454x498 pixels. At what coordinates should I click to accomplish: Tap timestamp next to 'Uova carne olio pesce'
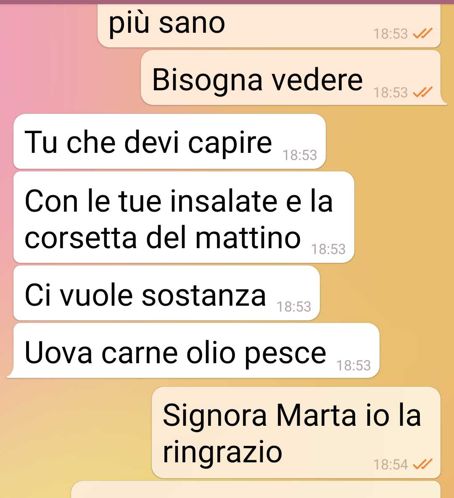click(x=354, y=365)
